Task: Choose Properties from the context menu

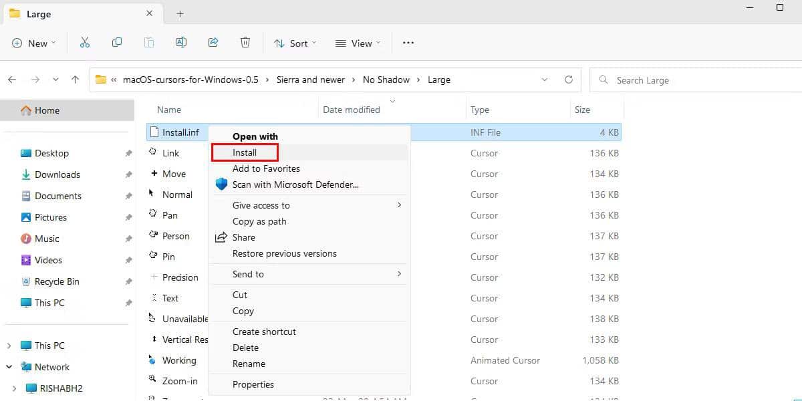Action: point(253,384)
